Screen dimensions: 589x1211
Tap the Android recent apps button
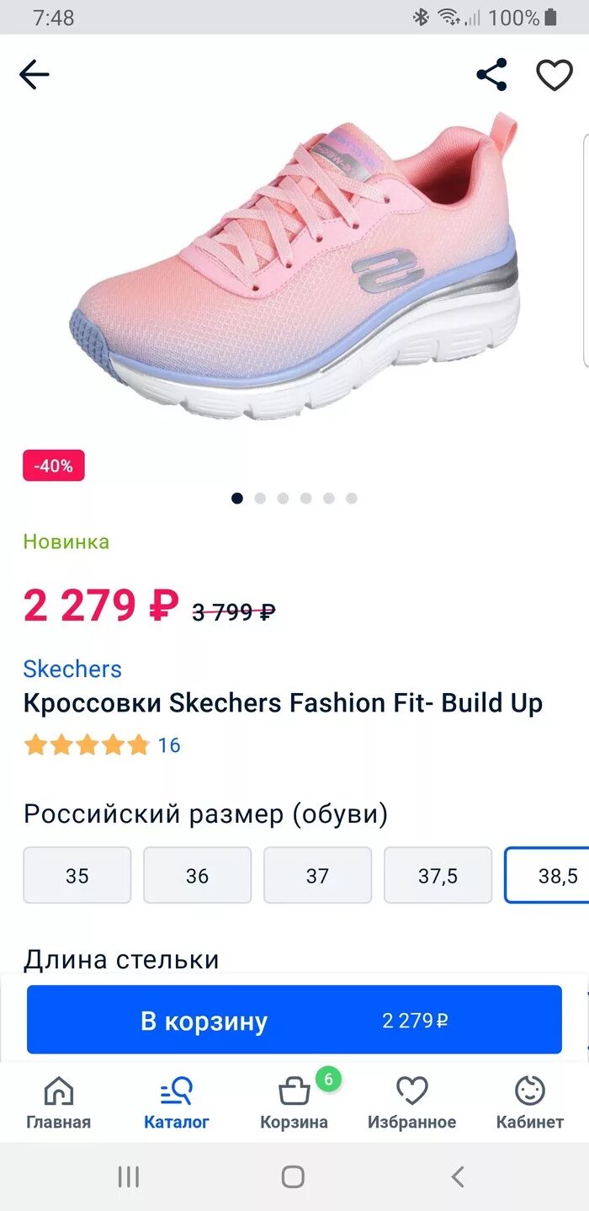129,1176
